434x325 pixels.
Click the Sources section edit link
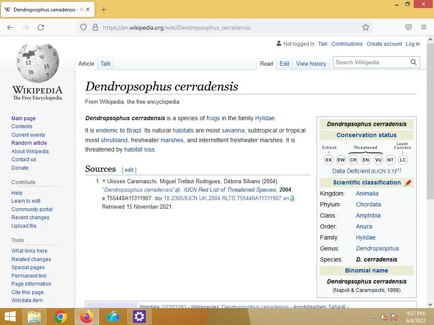[x=129, y=170]
